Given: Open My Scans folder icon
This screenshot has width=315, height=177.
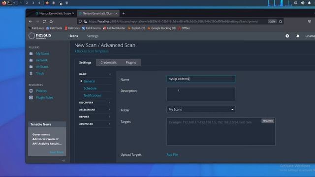Looking at the screenshot, I should point(31,54).
